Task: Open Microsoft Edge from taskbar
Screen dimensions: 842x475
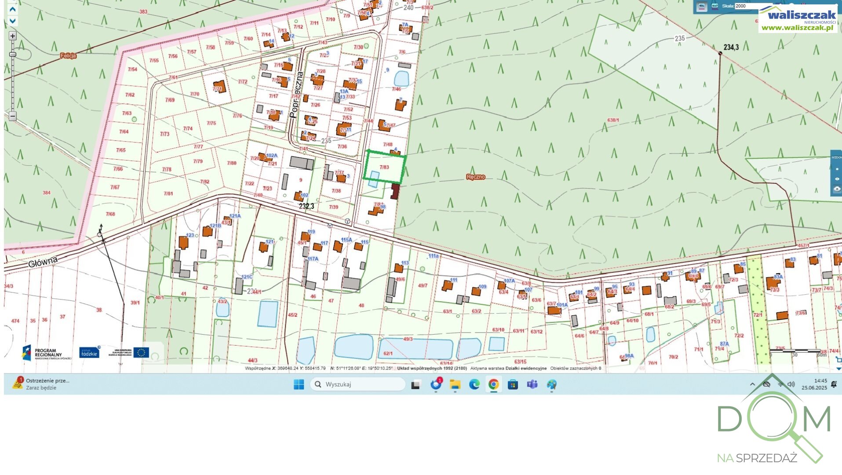Action: coord(474,384)
